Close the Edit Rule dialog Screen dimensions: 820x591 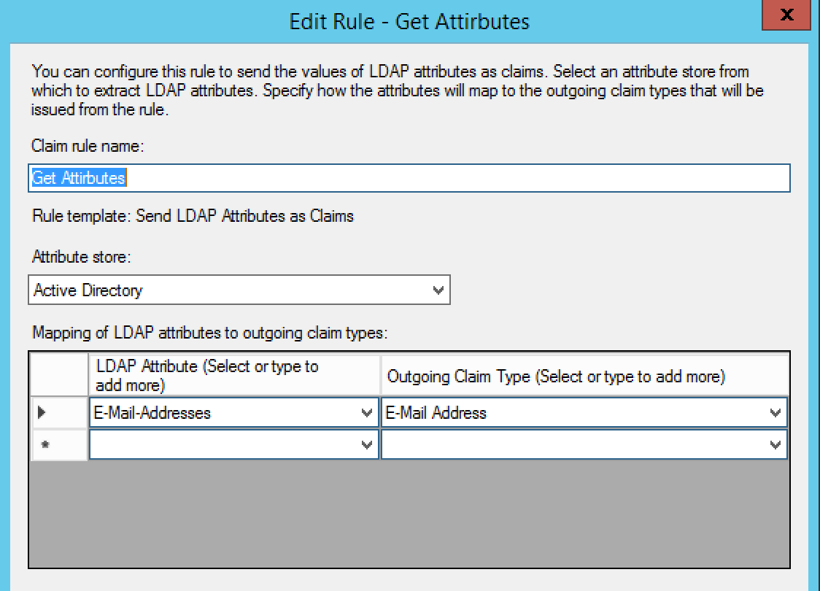tap(786, 15)
